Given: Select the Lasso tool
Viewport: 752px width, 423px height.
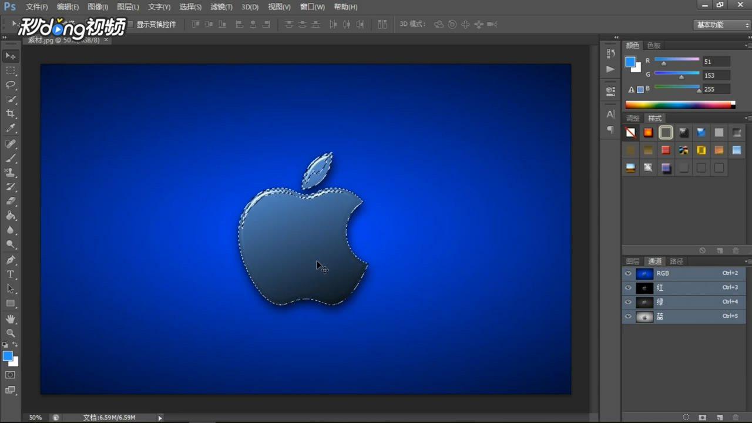Looking at the screenshot, I should pos(11,85).
